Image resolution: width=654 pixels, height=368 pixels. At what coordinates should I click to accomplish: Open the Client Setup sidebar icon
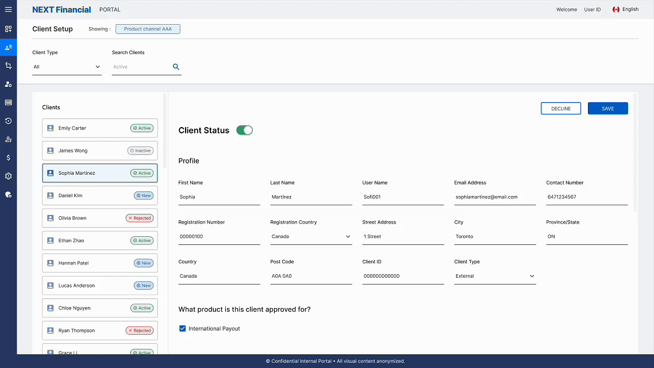pyautogui.click(x=8, y=47)
